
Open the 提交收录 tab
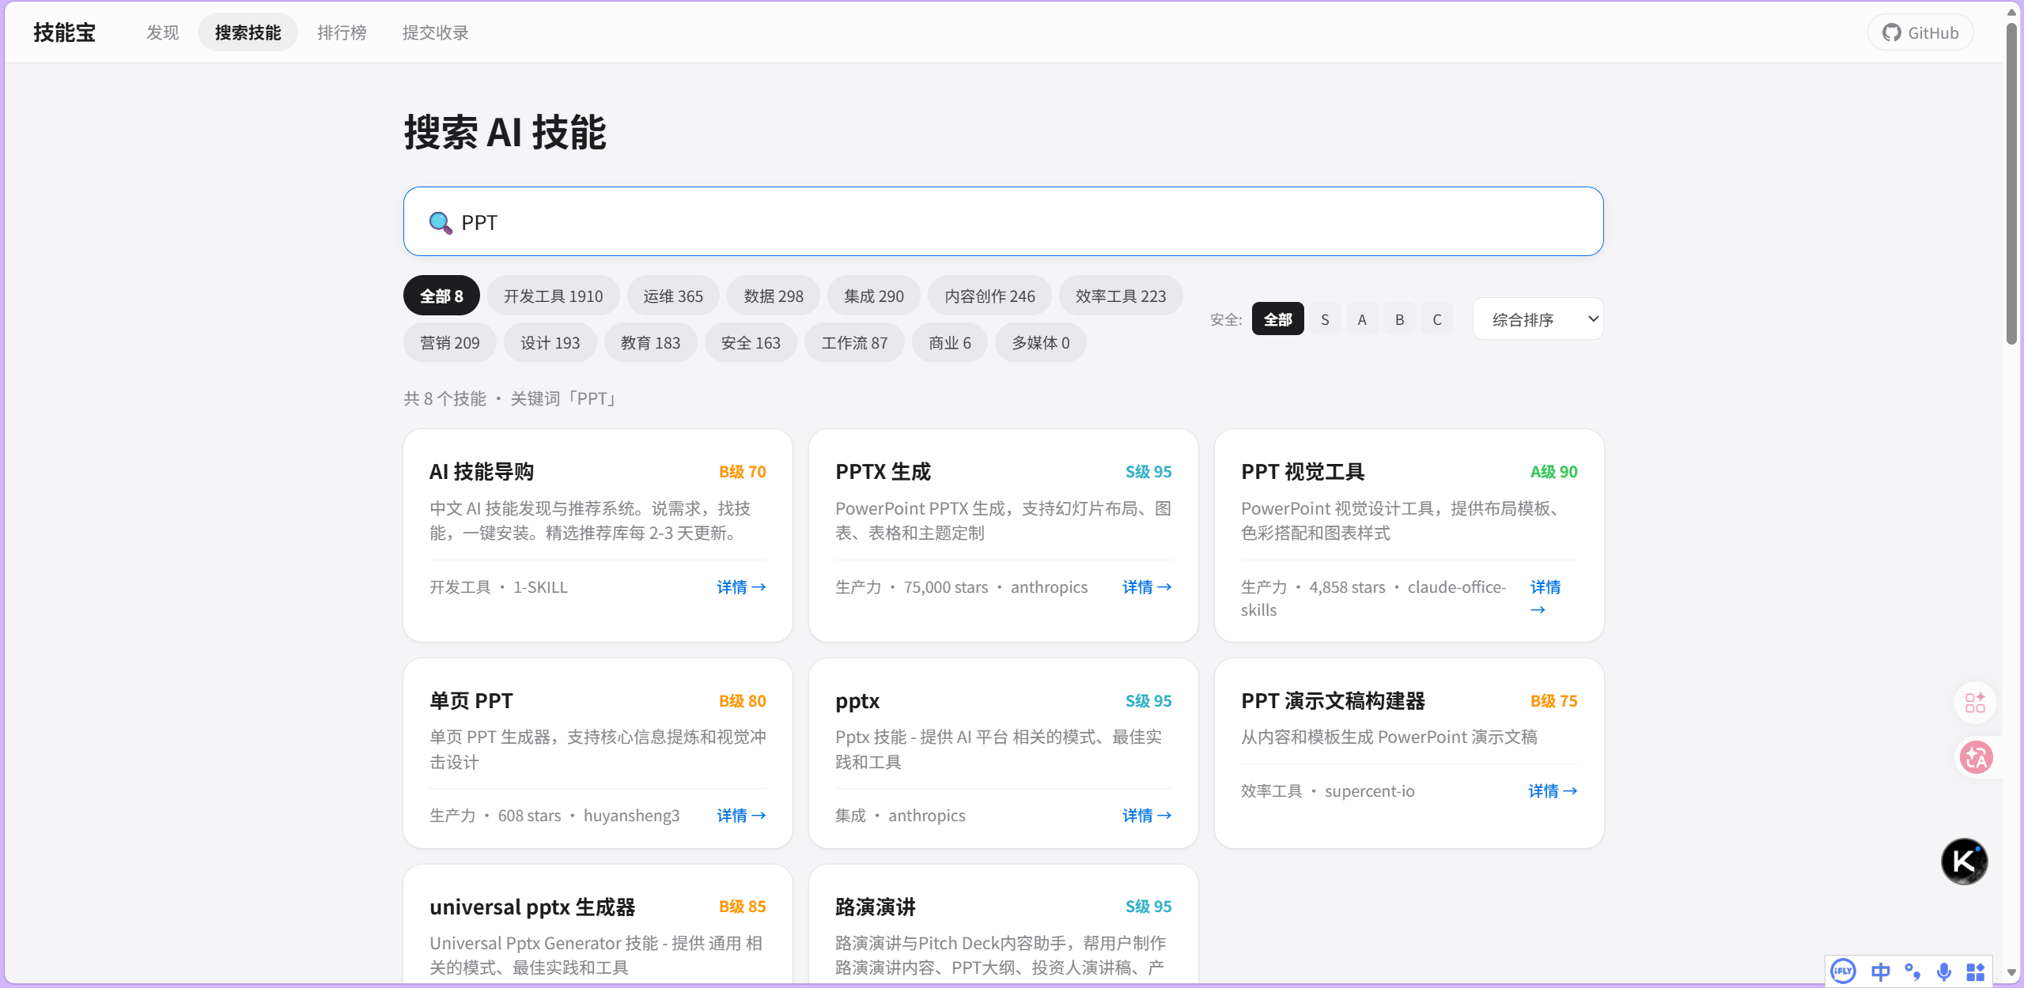tap(435, 32)
